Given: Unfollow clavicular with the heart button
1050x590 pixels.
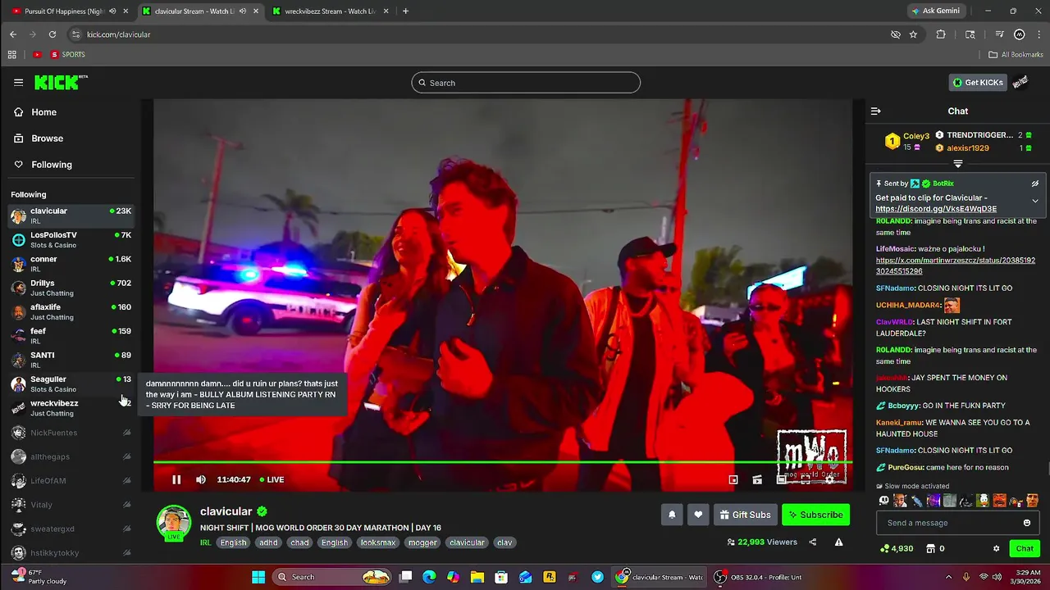Looking at the screenshot, I should coord(698,515).
